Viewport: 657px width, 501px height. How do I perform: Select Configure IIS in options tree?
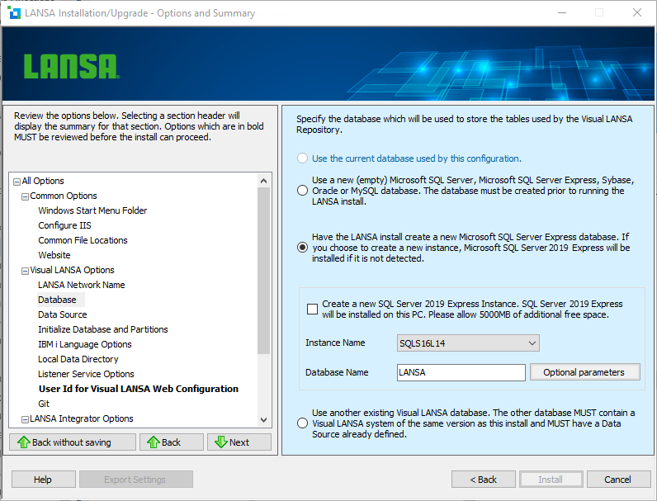(x=64, y=225)
